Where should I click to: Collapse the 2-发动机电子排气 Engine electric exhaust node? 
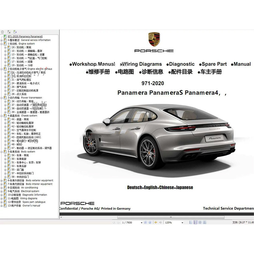tap(2, 69)
